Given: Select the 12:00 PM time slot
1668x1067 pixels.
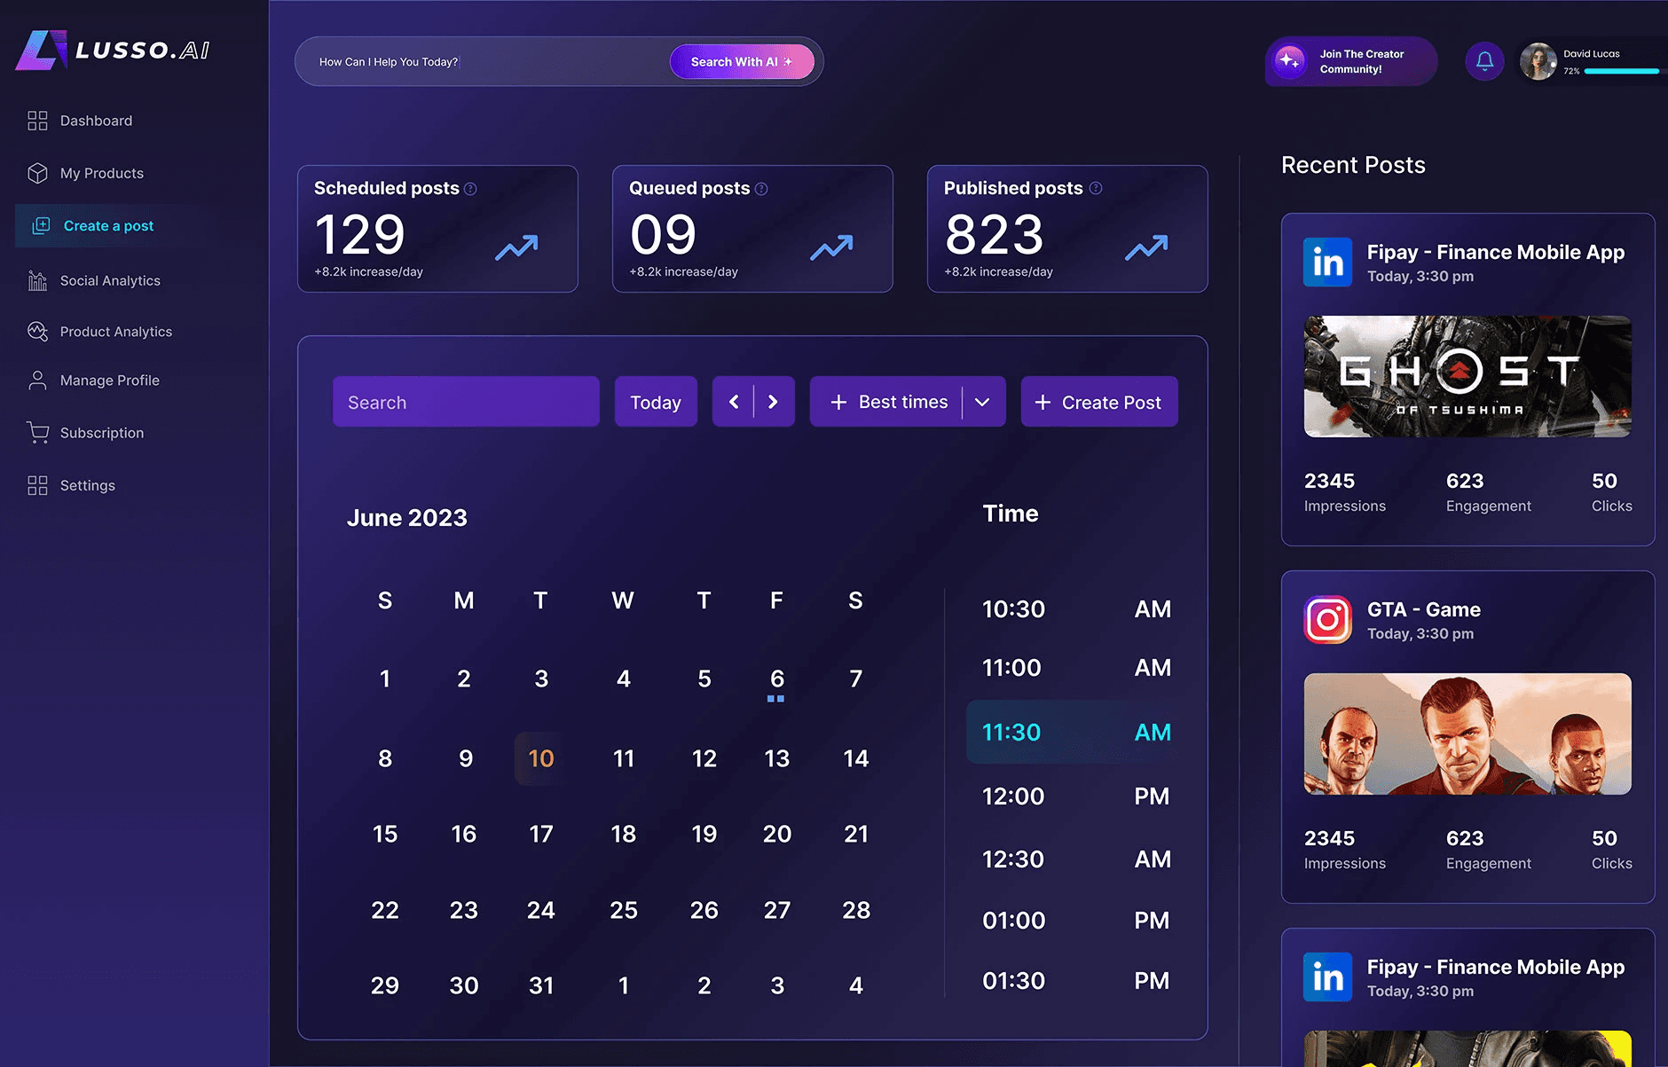Looking at the screenshot, I should (x=1075, y=796).
